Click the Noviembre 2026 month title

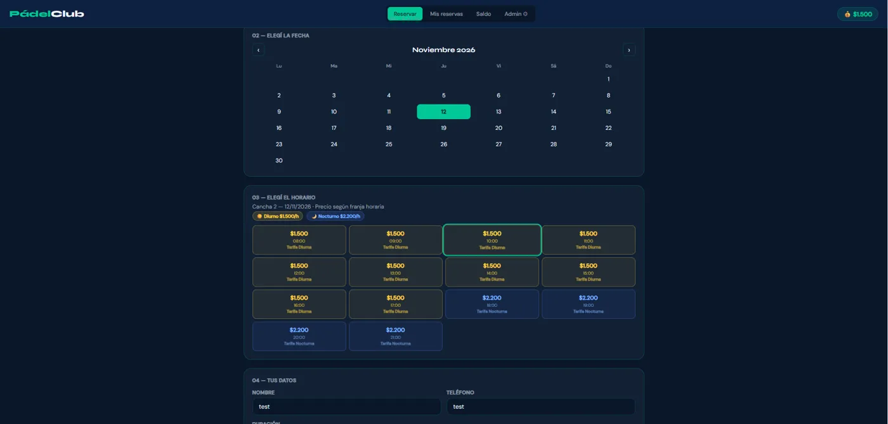coord(444,50)
